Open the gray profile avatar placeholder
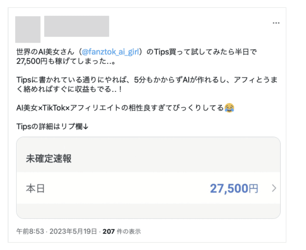306x250 pixels. (28, 30)
